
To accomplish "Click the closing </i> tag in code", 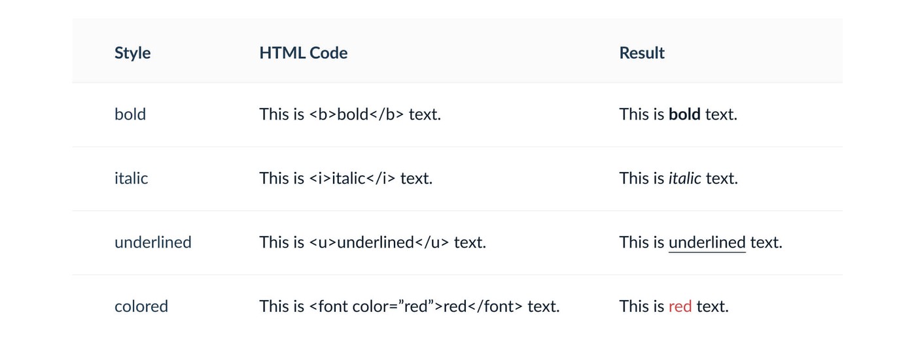I will pyautogui.click(x=381, y=178).
